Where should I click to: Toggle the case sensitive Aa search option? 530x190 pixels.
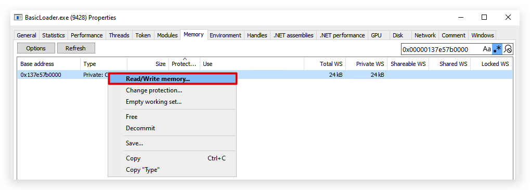[x=486, y=49]
